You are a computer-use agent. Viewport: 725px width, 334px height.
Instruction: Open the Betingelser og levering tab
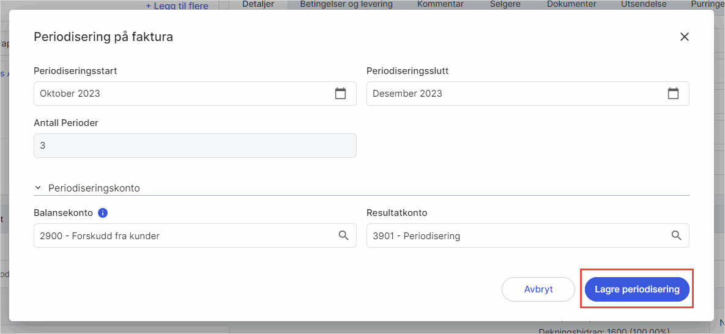[346, 4]
